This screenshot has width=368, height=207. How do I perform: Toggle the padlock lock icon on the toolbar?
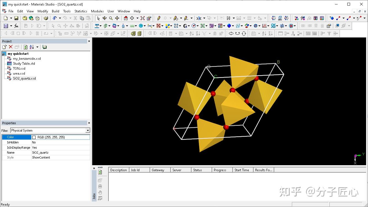[215, 33]
